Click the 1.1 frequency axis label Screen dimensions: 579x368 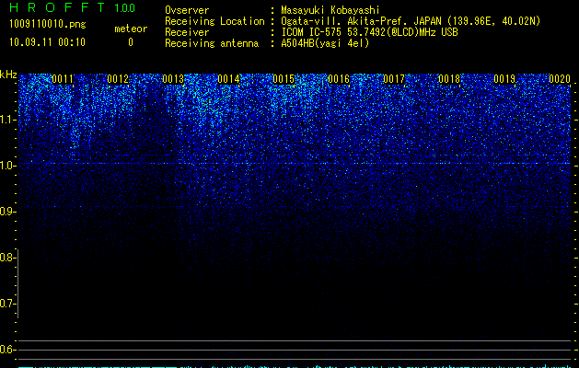7,120
